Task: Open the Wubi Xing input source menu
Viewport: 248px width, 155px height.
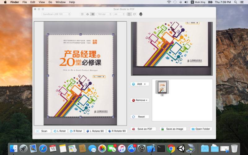Action: coord(198,2)
